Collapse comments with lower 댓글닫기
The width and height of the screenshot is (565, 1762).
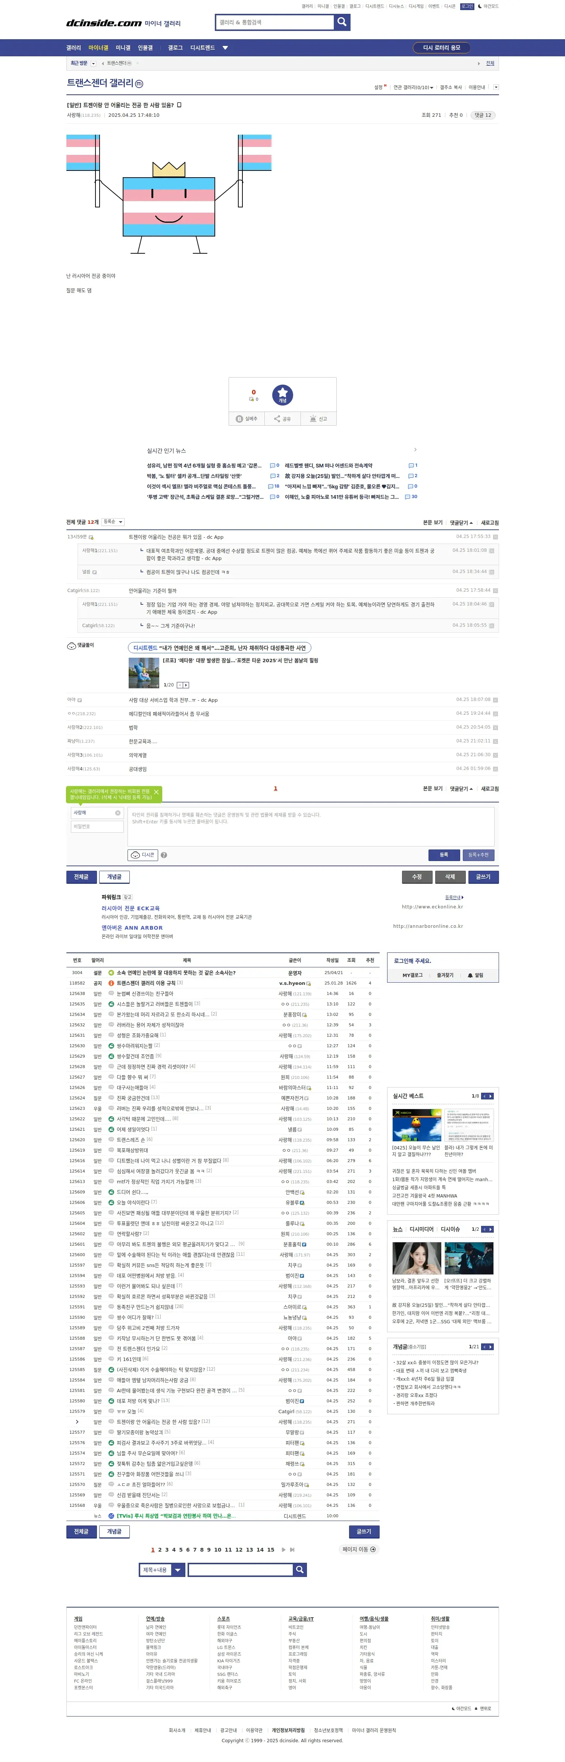click(x=461, y=789)
